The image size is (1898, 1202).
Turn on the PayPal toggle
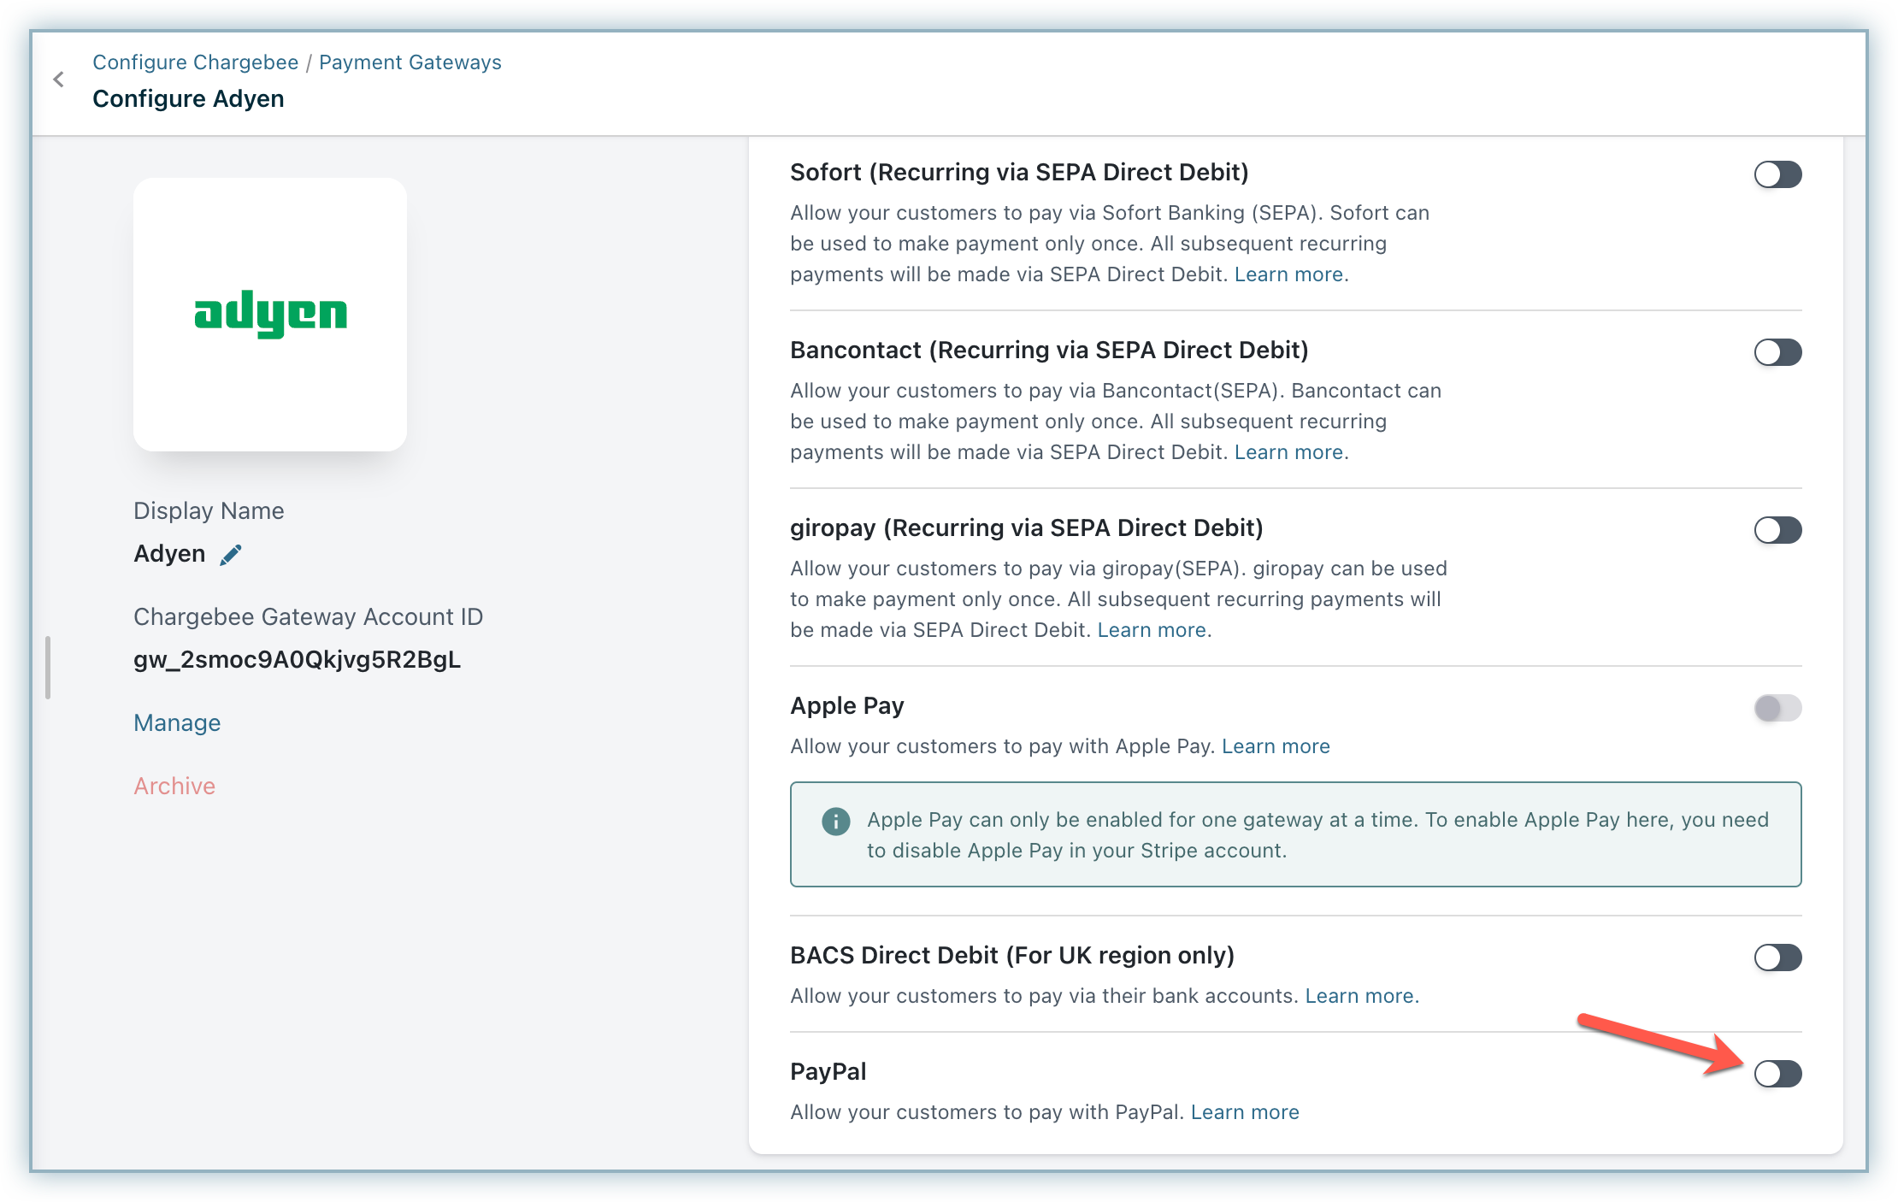1777,1074
